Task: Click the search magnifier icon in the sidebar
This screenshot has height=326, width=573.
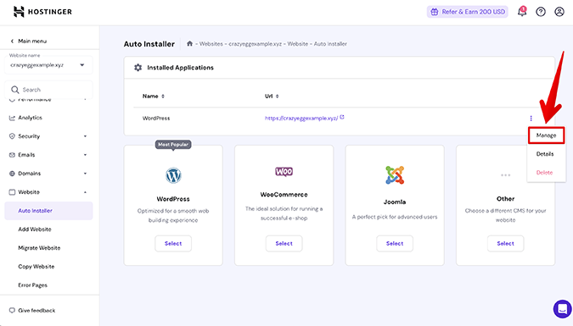Action: point(15,90)
